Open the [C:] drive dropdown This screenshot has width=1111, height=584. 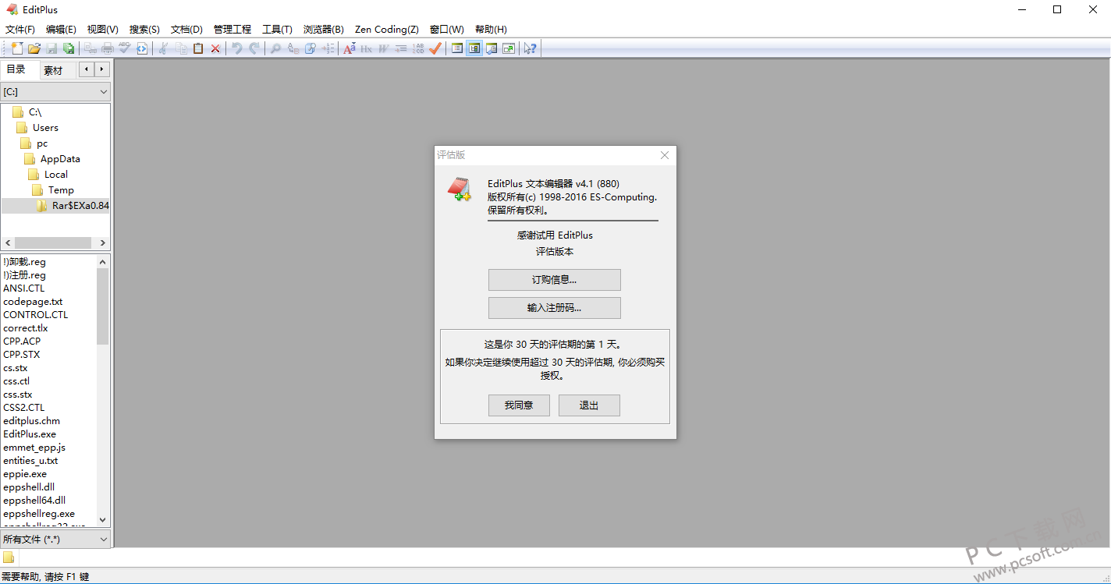coord(55,92)
